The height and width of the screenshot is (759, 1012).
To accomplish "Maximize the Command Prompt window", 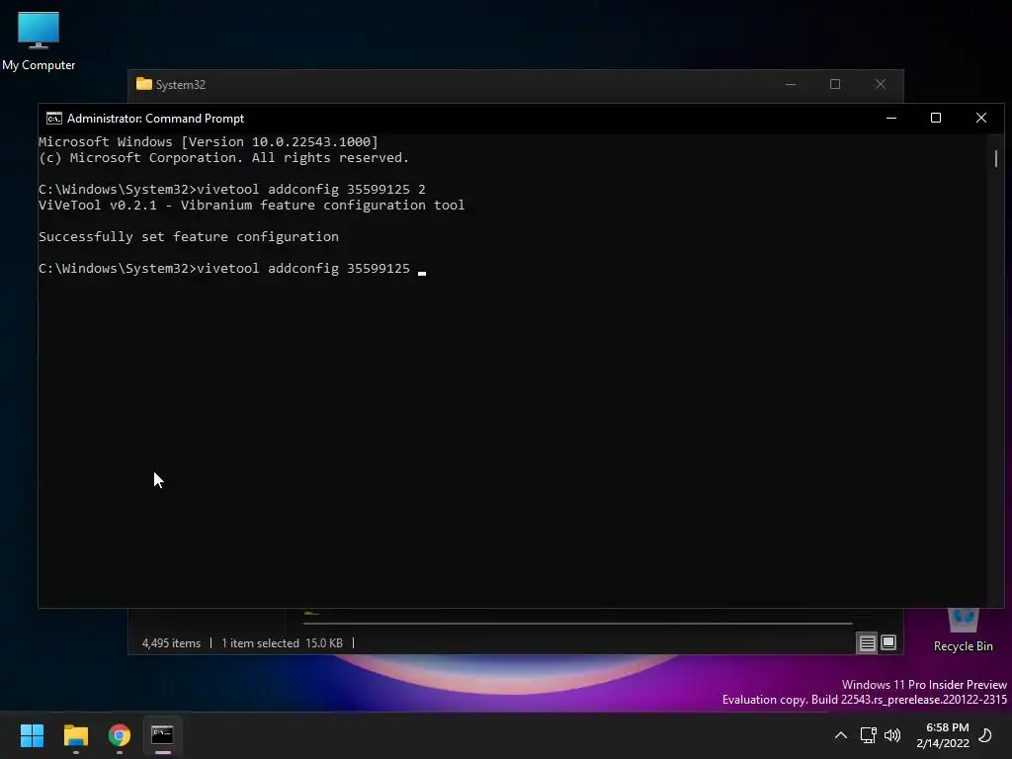I will pyautogui.click(x=936, y=118).
